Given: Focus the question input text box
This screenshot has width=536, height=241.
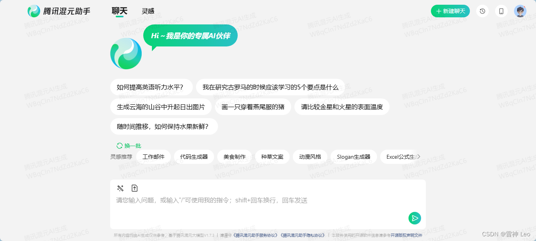Looking at the screenshot, I should coord(268,200).
